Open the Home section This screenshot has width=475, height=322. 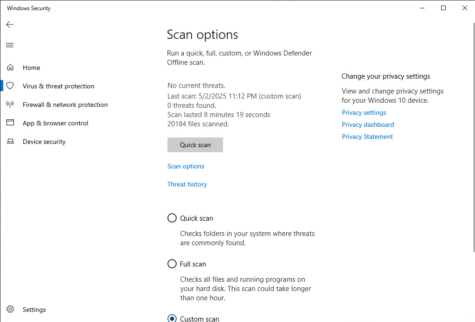tap(31, 68)
